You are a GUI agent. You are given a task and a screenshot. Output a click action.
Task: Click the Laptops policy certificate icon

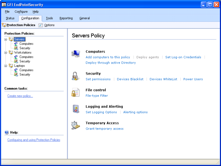coord(11,66)
